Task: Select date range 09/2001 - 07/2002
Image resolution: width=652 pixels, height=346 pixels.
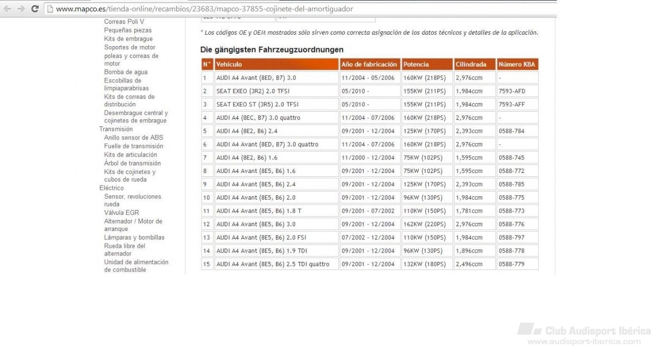Action: point(368,210)
